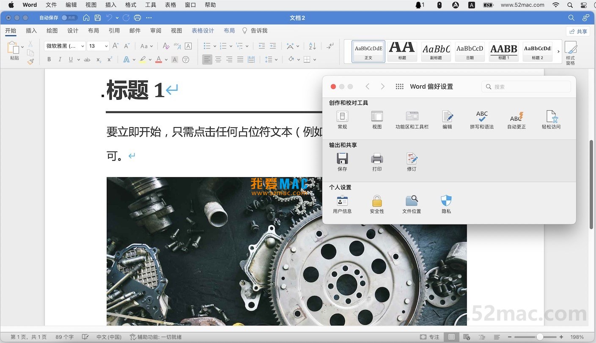Sort text A to Z
Viewport: 596px width, 343px height.
(x=312, y=46)
